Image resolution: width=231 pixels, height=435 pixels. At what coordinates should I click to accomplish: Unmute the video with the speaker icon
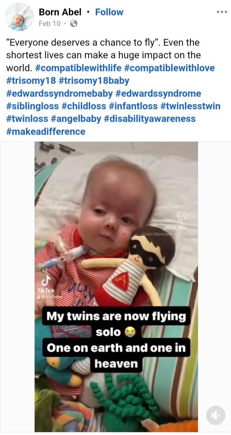click(215, 415)
